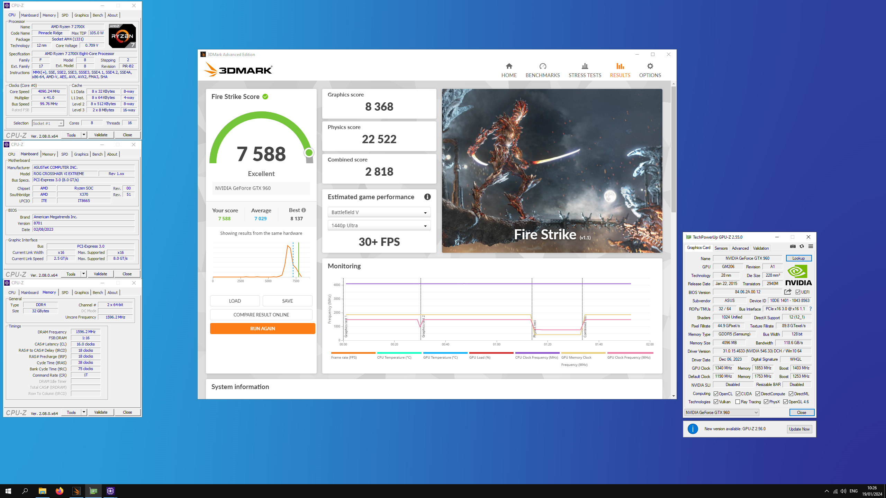
Task: Toggle the UEFI checkbox in GPU-Z
Action: tap(798, 292)
